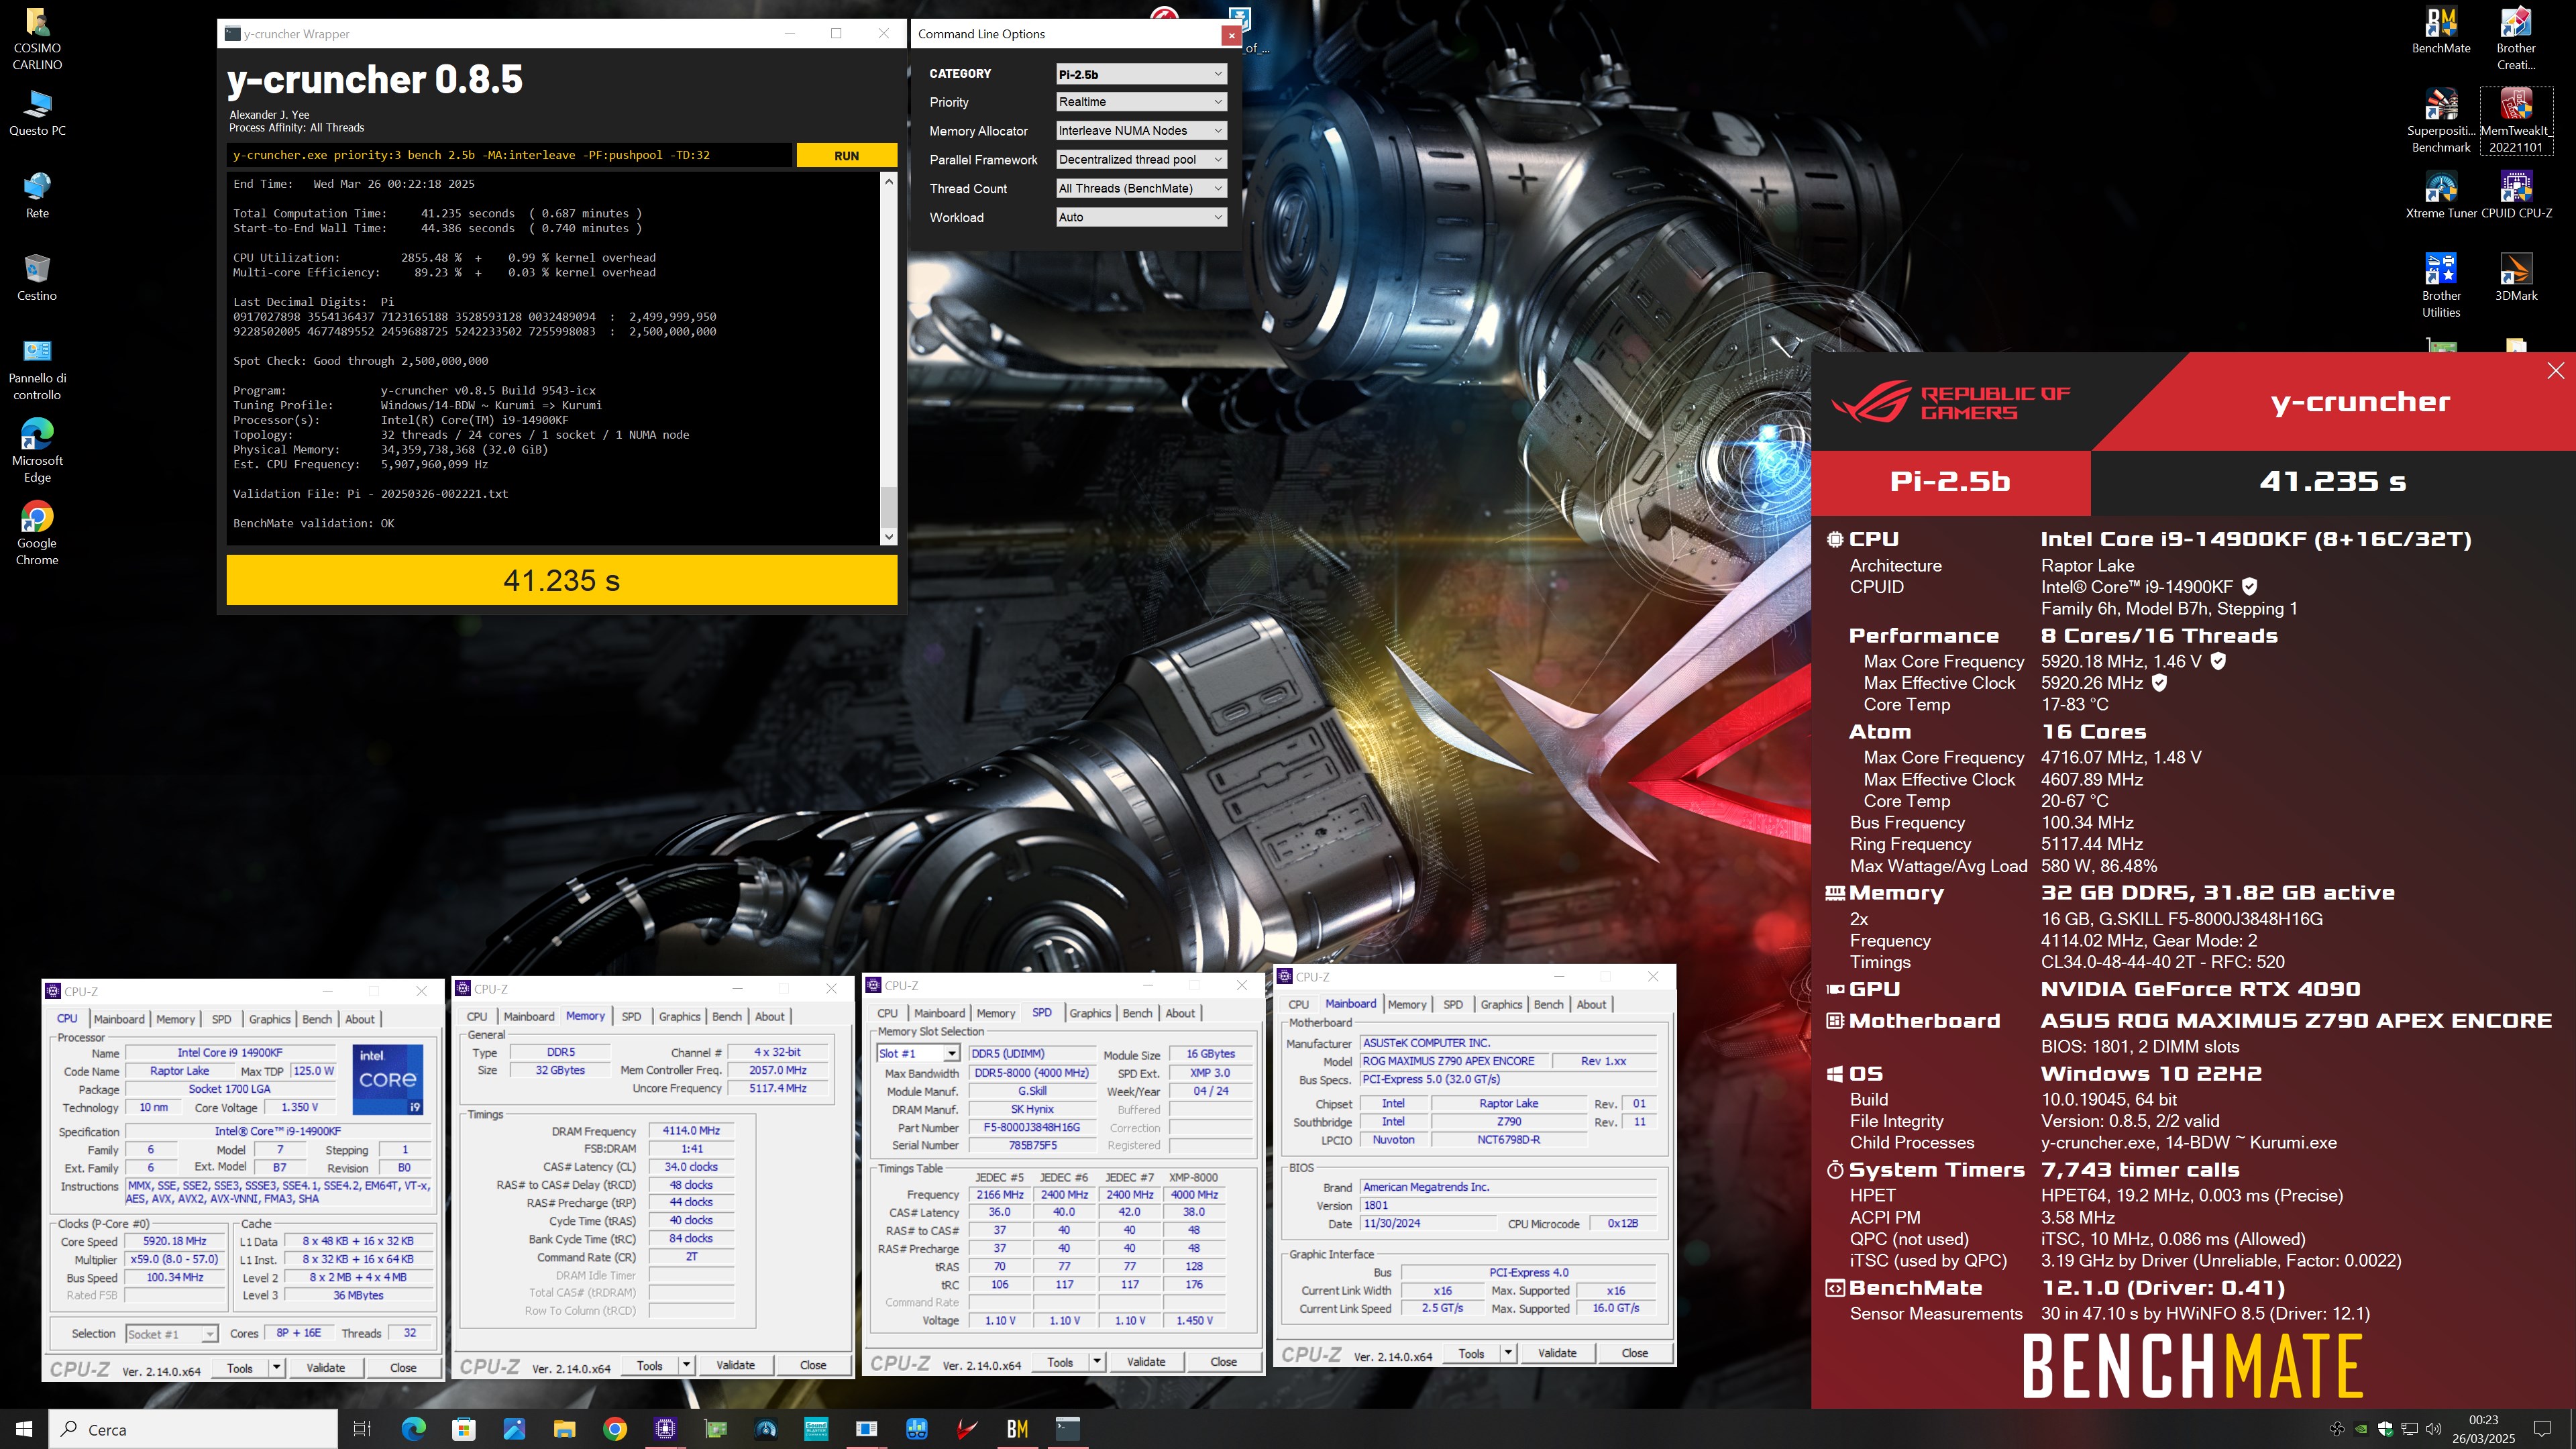This screenshot has height=1449, width=2576.
Task: Click the BenchMate BM taskbar icon
Action: (x=1017, y=1429)
